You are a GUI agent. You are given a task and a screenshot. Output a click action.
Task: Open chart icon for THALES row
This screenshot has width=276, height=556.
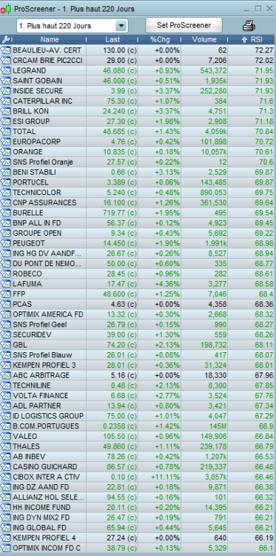point(6,446)
